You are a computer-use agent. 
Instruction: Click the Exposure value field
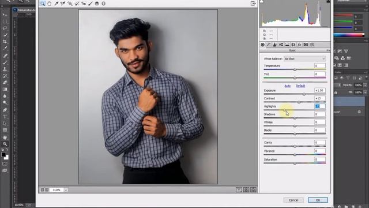[320, 90]
